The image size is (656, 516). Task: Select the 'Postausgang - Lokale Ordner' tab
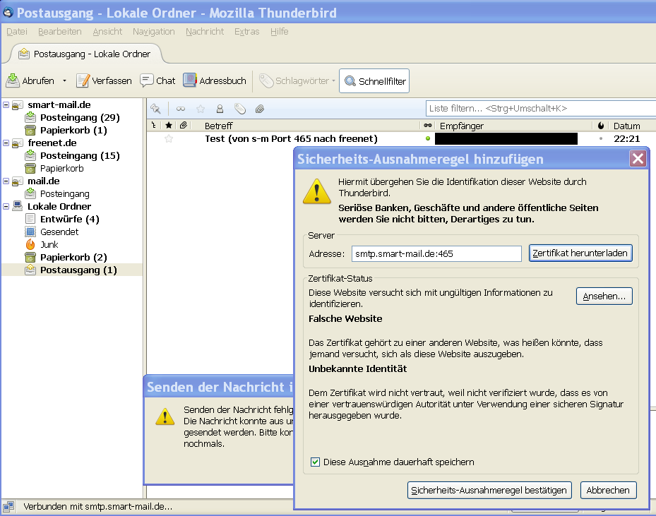pos(85,54)
